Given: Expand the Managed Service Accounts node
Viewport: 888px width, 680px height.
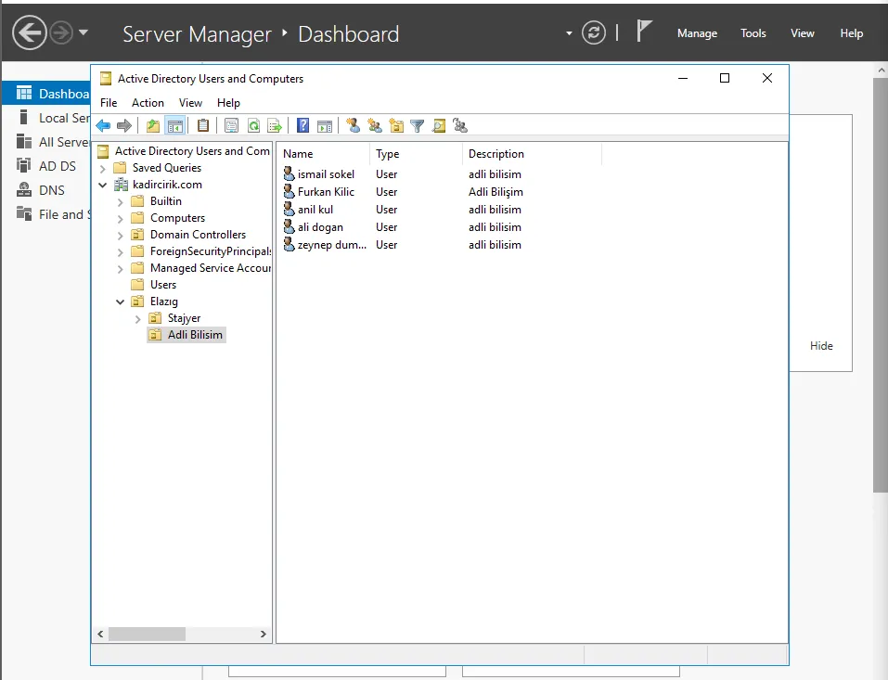Looking at the screenshot, I should 120,268.
